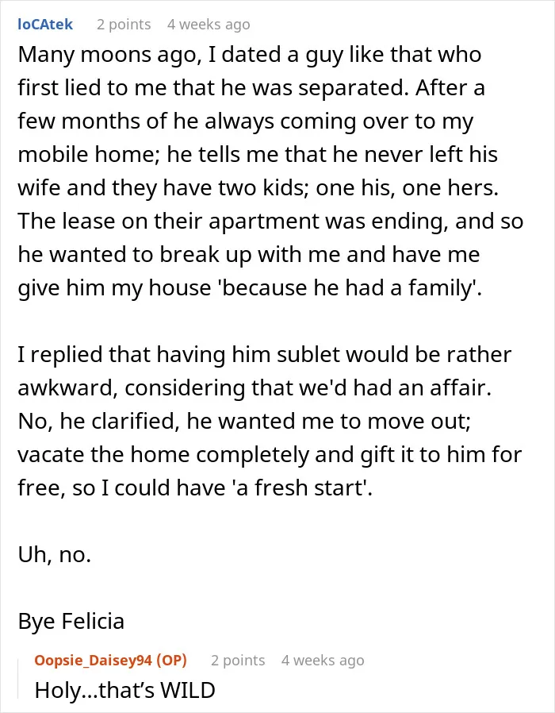Click the (OP) tag after Oopsie_Daisey94
555x713 pixels.
pos(172,660)
